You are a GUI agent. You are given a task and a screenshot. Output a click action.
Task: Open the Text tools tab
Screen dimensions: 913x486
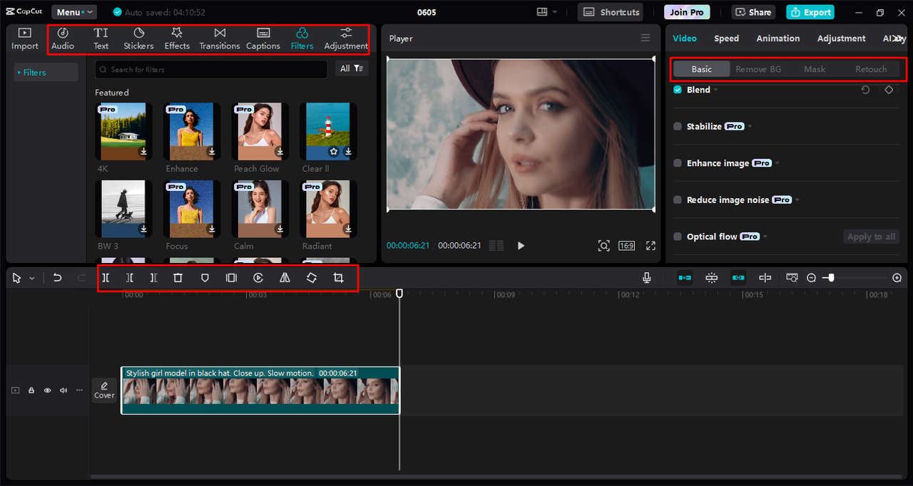pyautogui.click(x=101, y=38)
